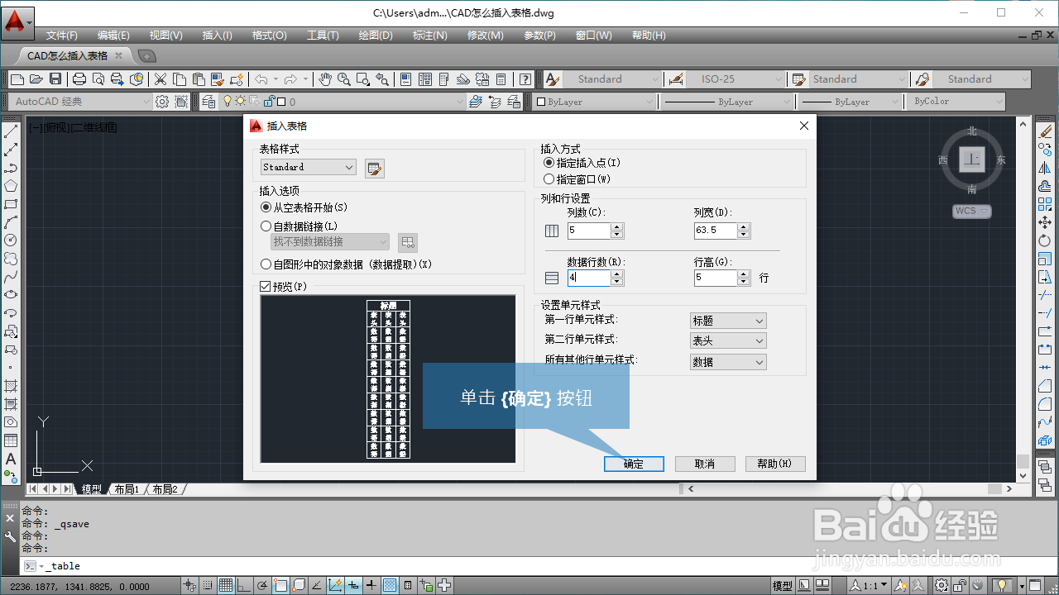Open the ByColor plot style dropdown
The height and width of the screenshot is (595, 1059).
coord(957,102)
